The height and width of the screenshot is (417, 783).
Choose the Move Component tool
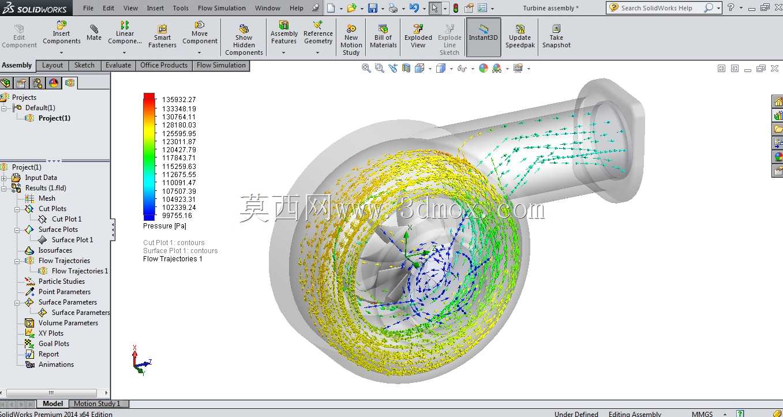[200, 33]
